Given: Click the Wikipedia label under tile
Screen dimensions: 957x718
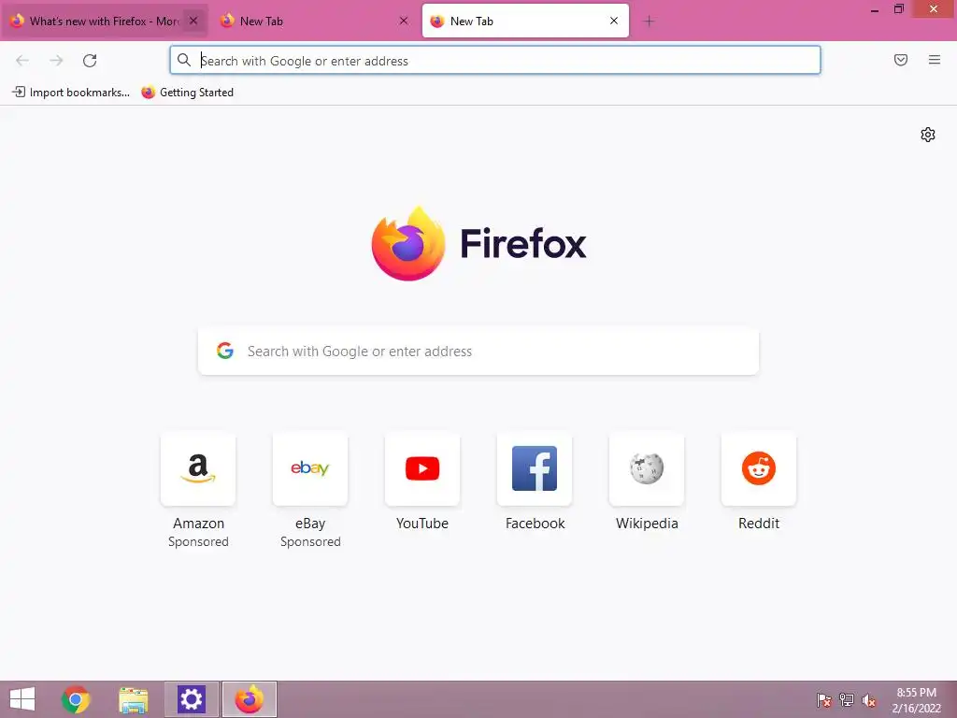Looking at the screenshot, I should click(x=647, y=524).
